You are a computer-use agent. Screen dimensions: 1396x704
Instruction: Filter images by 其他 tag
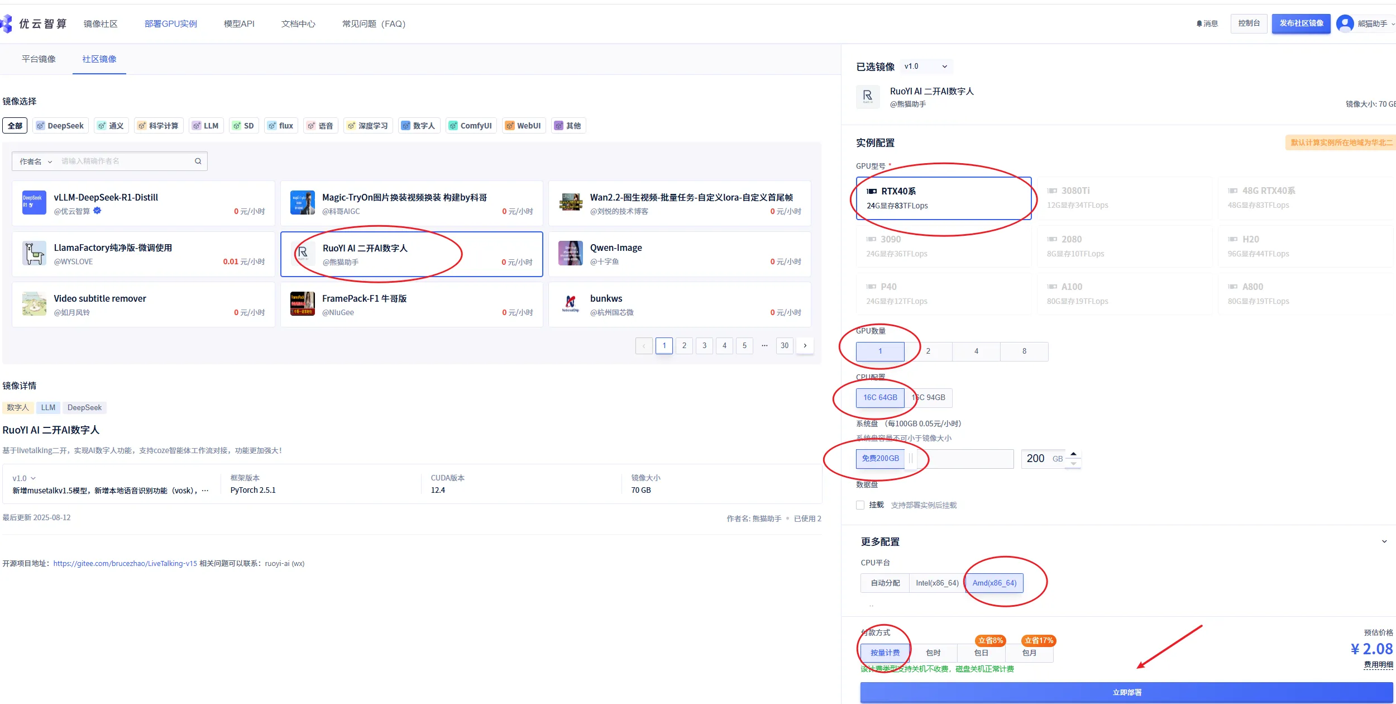click(x=568, y=126)
